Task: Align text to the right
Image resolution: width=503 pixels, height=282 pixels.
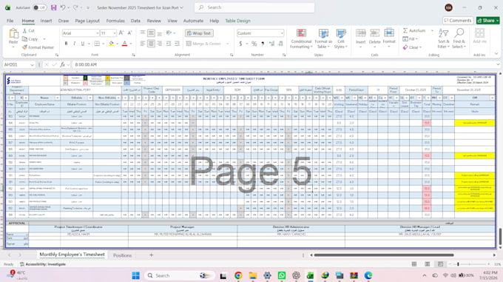Action: 160,44
